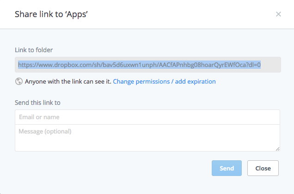
Task: Click the resize grip of the message box
Action: click(x=278, y=149)
